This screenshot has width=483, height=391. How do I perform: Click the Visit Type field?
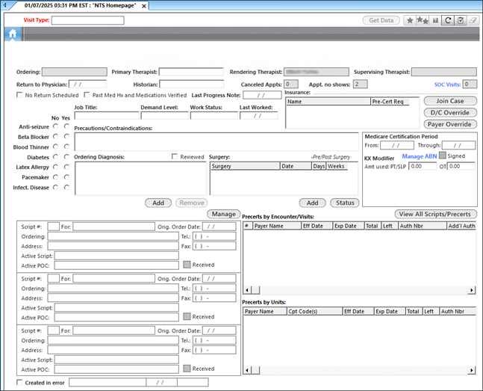click(88, 20)
